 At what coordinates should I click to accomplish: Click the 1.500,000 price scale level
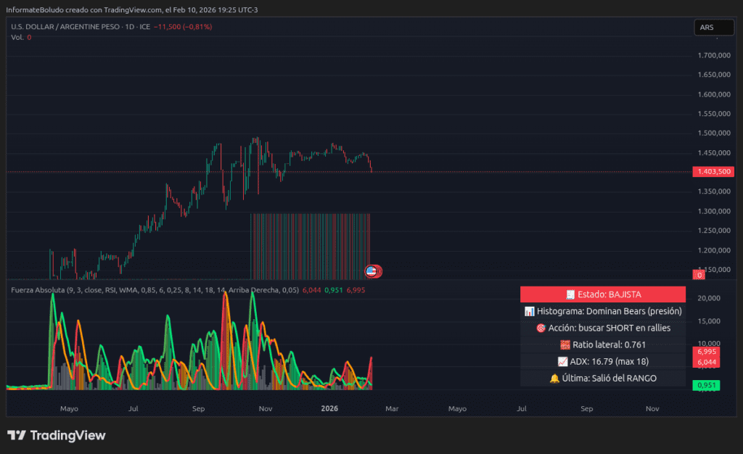(713, 133)
